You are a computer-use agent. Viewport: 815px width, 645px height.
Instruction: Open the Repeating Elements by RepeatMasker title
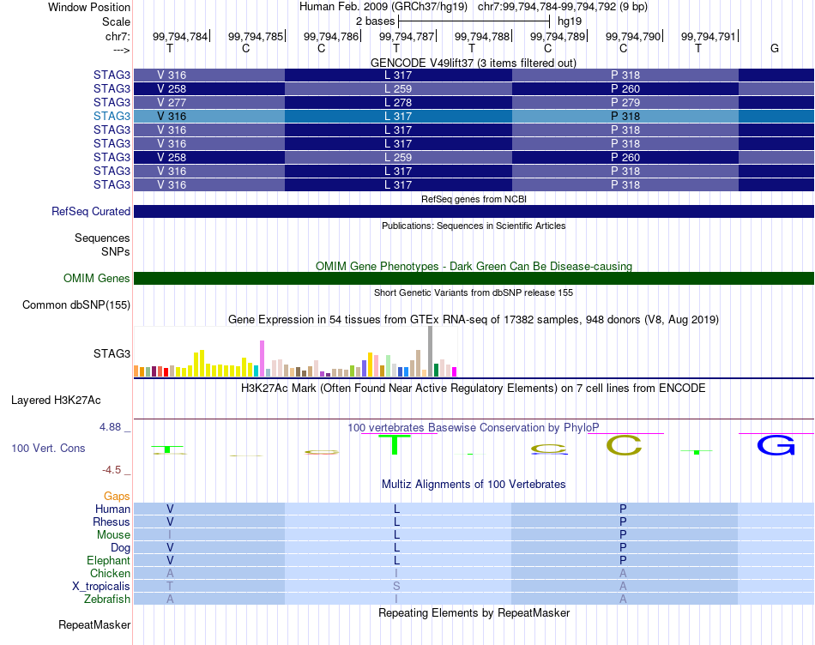pyautogui.click(x=474, y=612)
